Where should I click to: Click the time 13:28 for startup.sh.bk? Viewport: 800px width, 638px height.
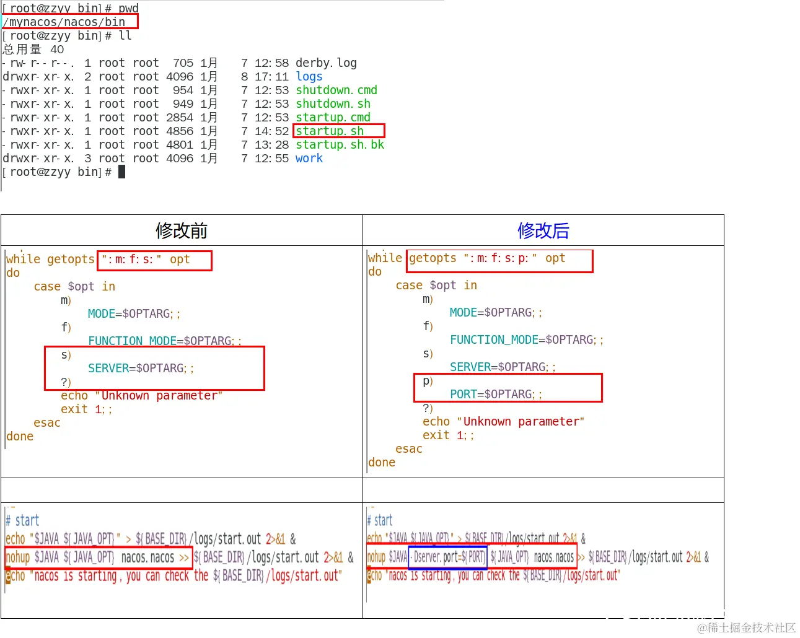coord(271,144)
